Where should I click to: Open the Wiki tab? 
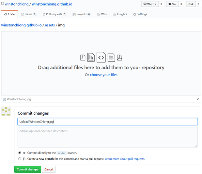tap(102, 14)
